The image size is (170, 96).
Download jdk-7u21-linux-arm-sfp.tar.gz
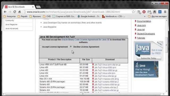click(x=107, y=65)
